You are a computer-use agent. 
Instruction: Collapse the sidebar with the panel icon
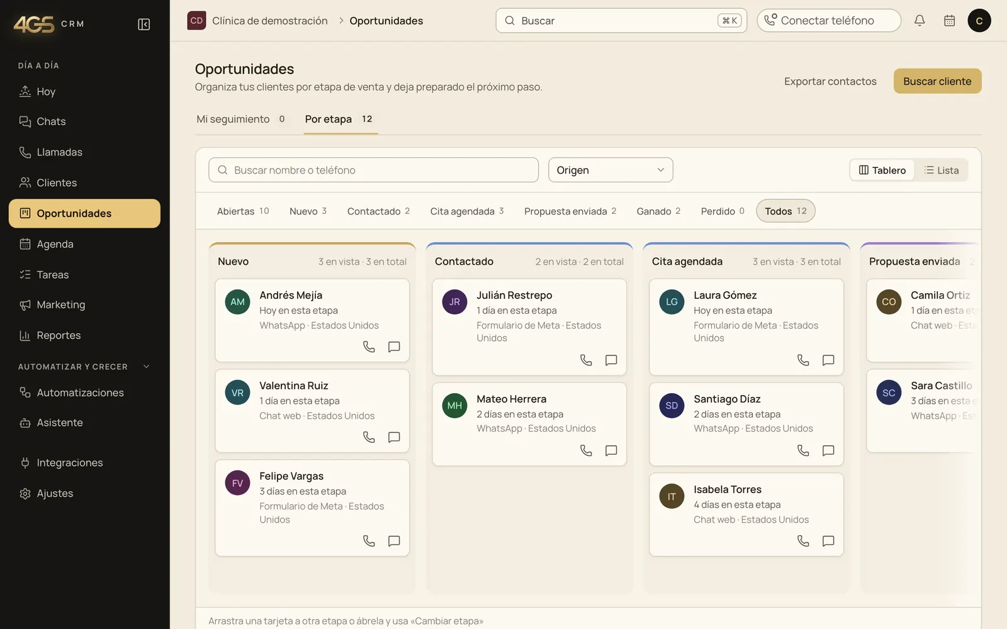[x=143, y=24]
